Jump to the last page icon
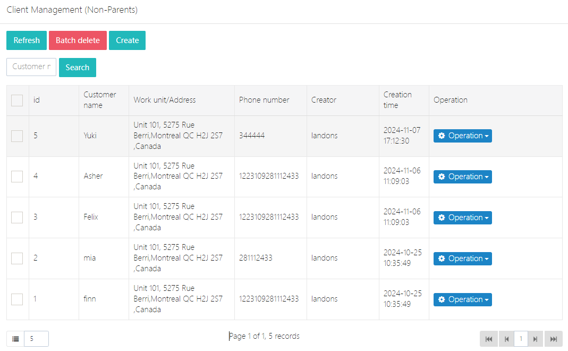The height and width of the screenshot is (351, 568). click(553, 339)
